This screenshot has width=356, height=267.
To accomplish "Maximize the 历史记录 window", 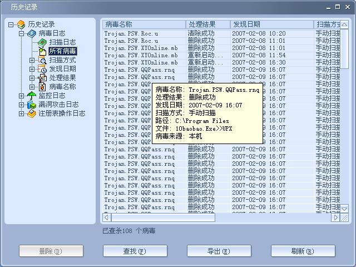I will click(x=338, y=7).
